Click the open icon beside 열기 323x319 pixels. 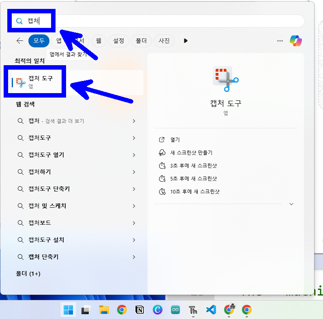coord(162,140)
